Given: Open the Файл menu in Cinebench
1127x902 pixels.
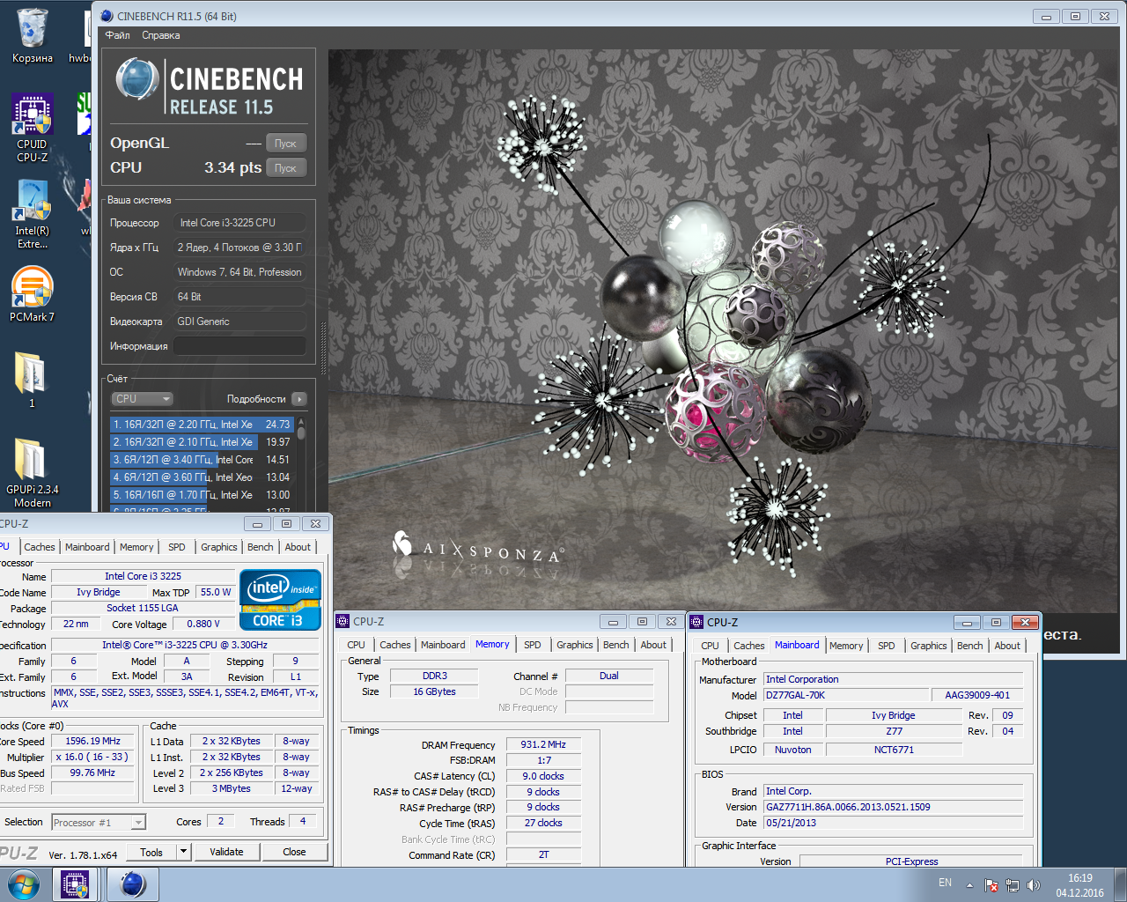Looking at the screenshot, I should click(117, 35).
